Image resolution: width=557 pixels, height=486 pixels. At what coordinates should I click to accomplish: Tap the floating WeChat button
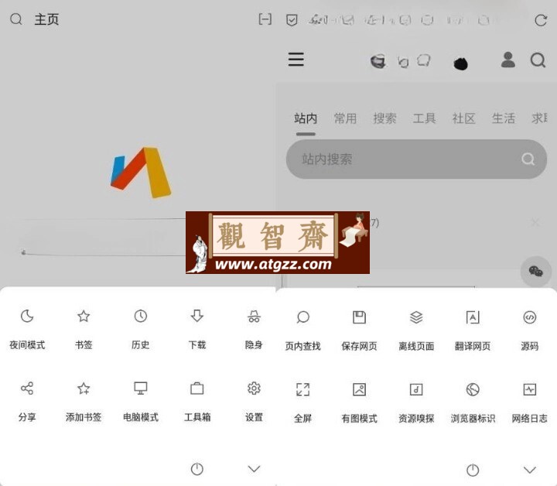(535, 272)
